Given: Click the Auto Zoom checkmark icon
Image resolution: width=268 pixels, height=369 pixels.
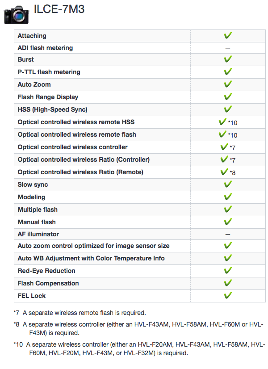Looking at the screenshot, I should pyautogui.click(x=228, y=84).
